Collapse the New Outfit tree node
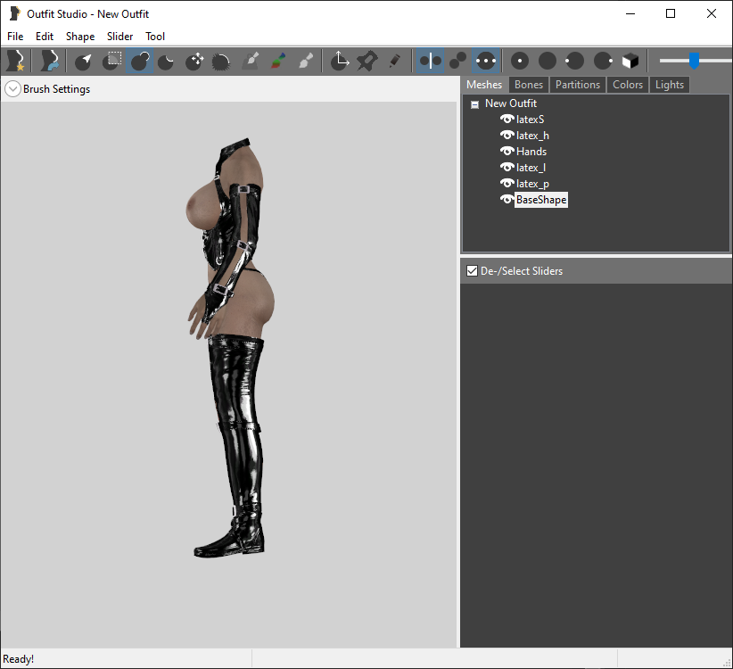 pyautogui.click(x=474, y=104)
